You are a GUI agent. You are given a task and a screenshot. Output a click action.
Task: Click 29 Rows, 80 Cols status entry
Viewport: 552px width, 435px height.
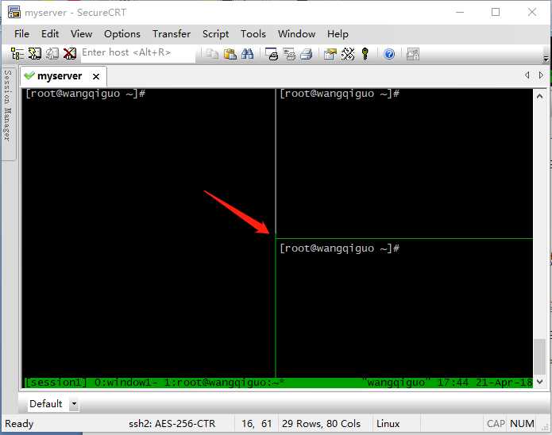[321, 423]
